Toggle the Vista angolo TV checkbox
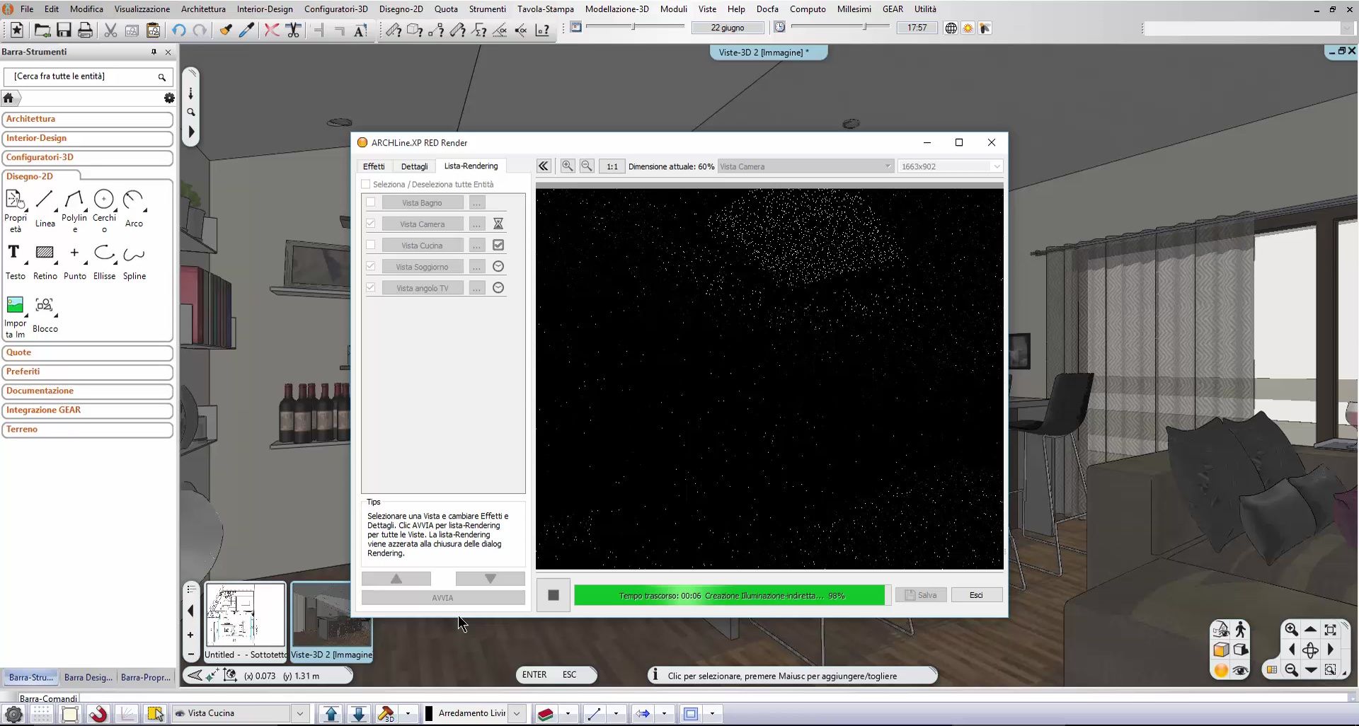 pyautogui.click(x=370, y=287)
